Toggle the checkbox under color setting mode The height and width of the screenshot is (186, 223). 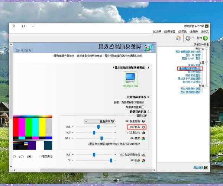click(143, 106)
